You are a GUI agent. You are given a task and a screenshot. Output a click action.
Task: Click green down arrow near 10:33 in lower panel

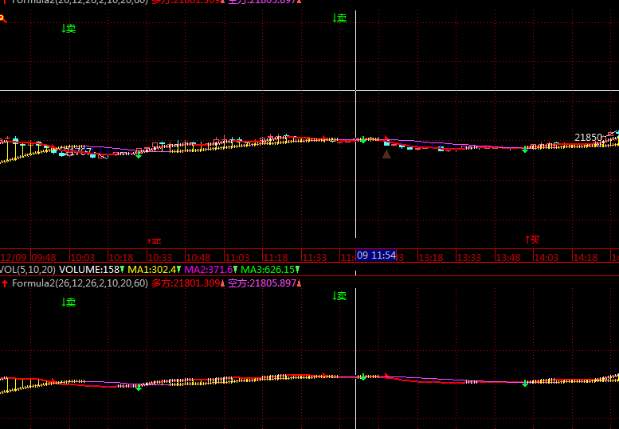[139, 388]
